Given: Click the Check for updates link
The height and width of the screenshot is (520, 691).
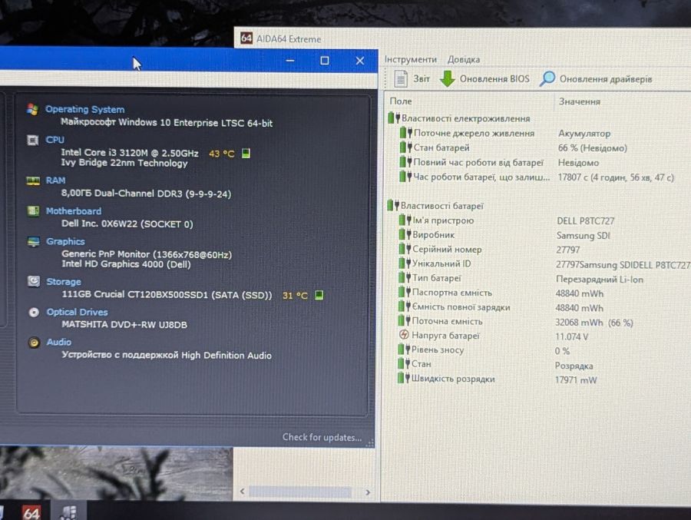Looking at the screenshot, I should pyautogui.click(x=322, y=438).
